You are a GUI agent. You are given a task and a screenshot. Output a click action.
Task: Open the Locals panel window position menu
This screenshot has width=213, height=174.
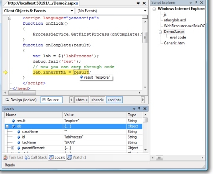click(x=134, y=109)
